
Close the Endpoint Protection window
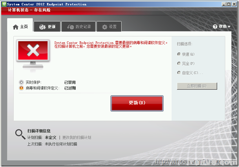point(234,4)
